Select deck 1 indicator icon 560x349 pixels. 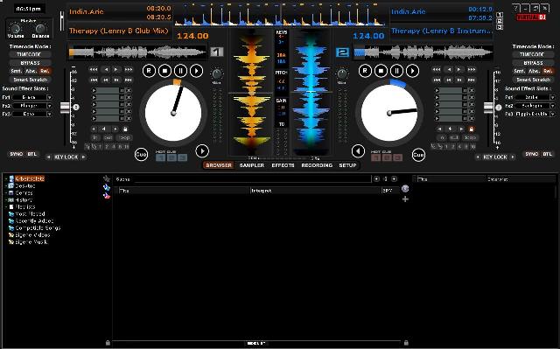click(217, 52)
